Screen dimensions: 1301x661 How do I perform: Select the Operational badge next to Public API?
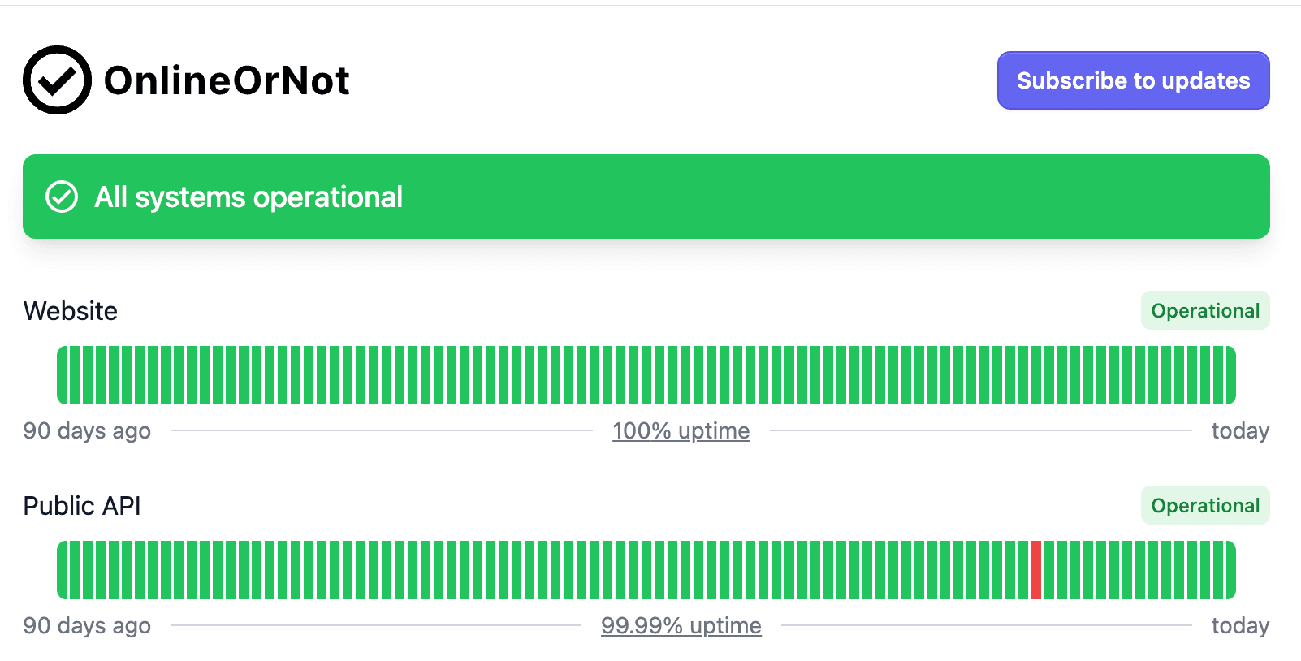point(1204,505)
